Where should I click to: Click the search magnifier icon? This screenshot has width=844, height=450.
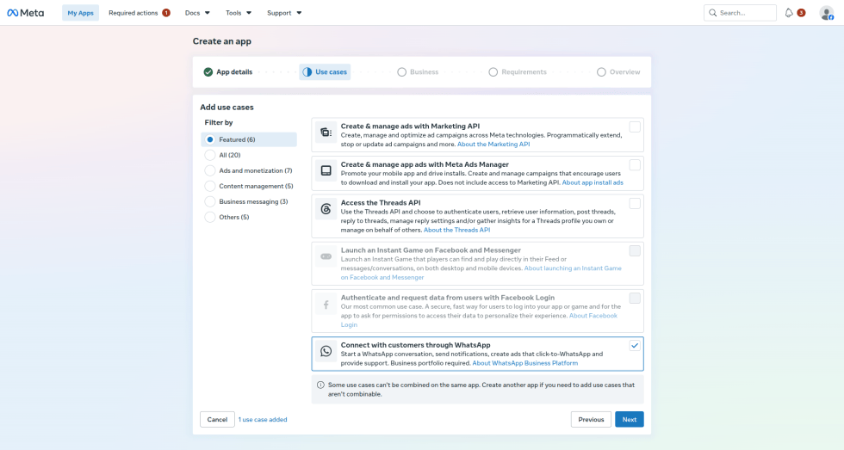pos(713,13)
